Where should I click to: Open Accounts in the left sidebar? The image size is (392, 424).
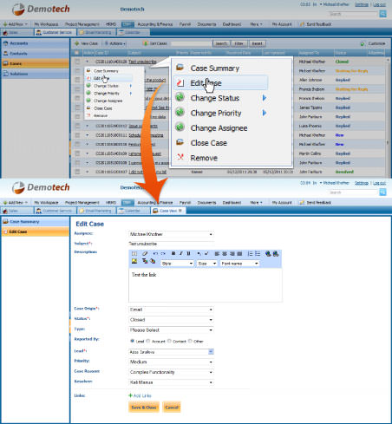tap(36, 43)
